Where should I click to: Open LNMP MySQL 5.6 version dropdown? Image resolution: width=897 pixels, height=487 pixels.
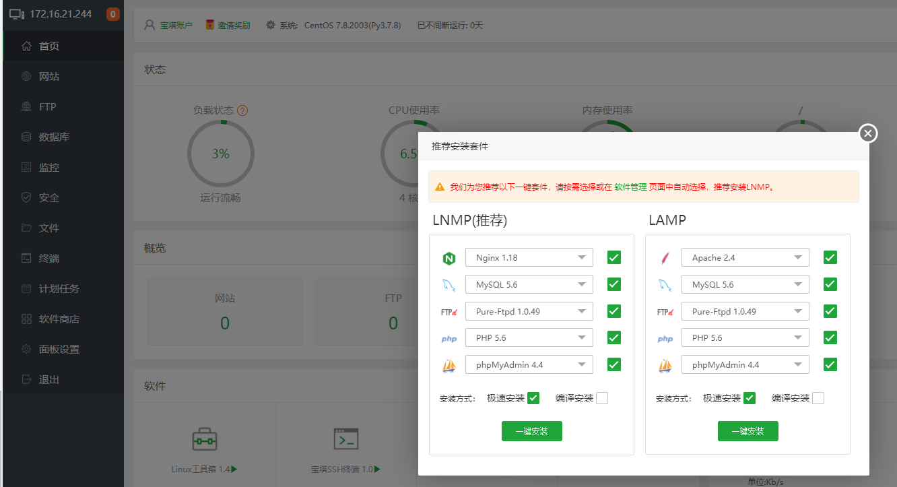529,284
